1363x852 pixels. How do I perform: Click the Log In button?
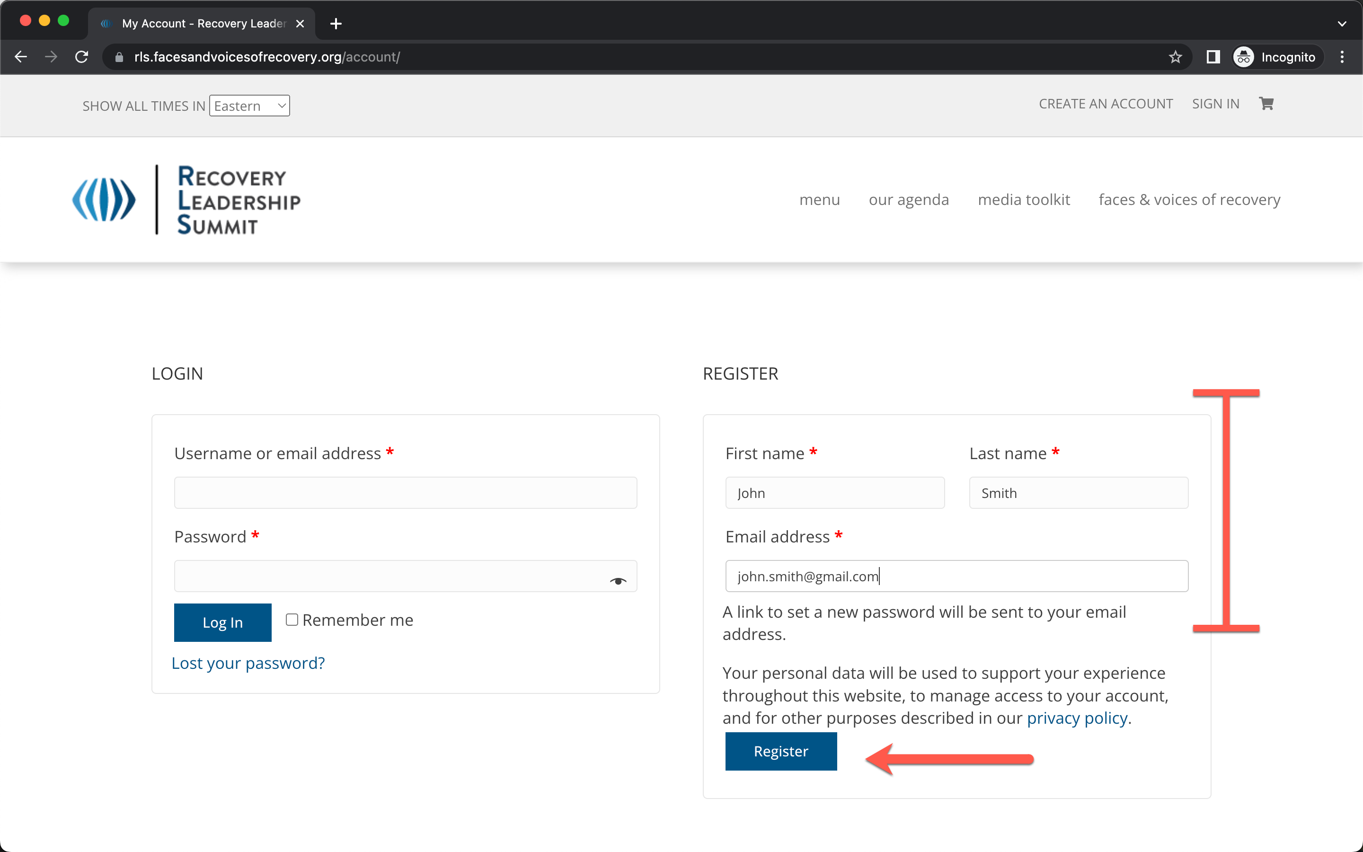click(222, 622)
